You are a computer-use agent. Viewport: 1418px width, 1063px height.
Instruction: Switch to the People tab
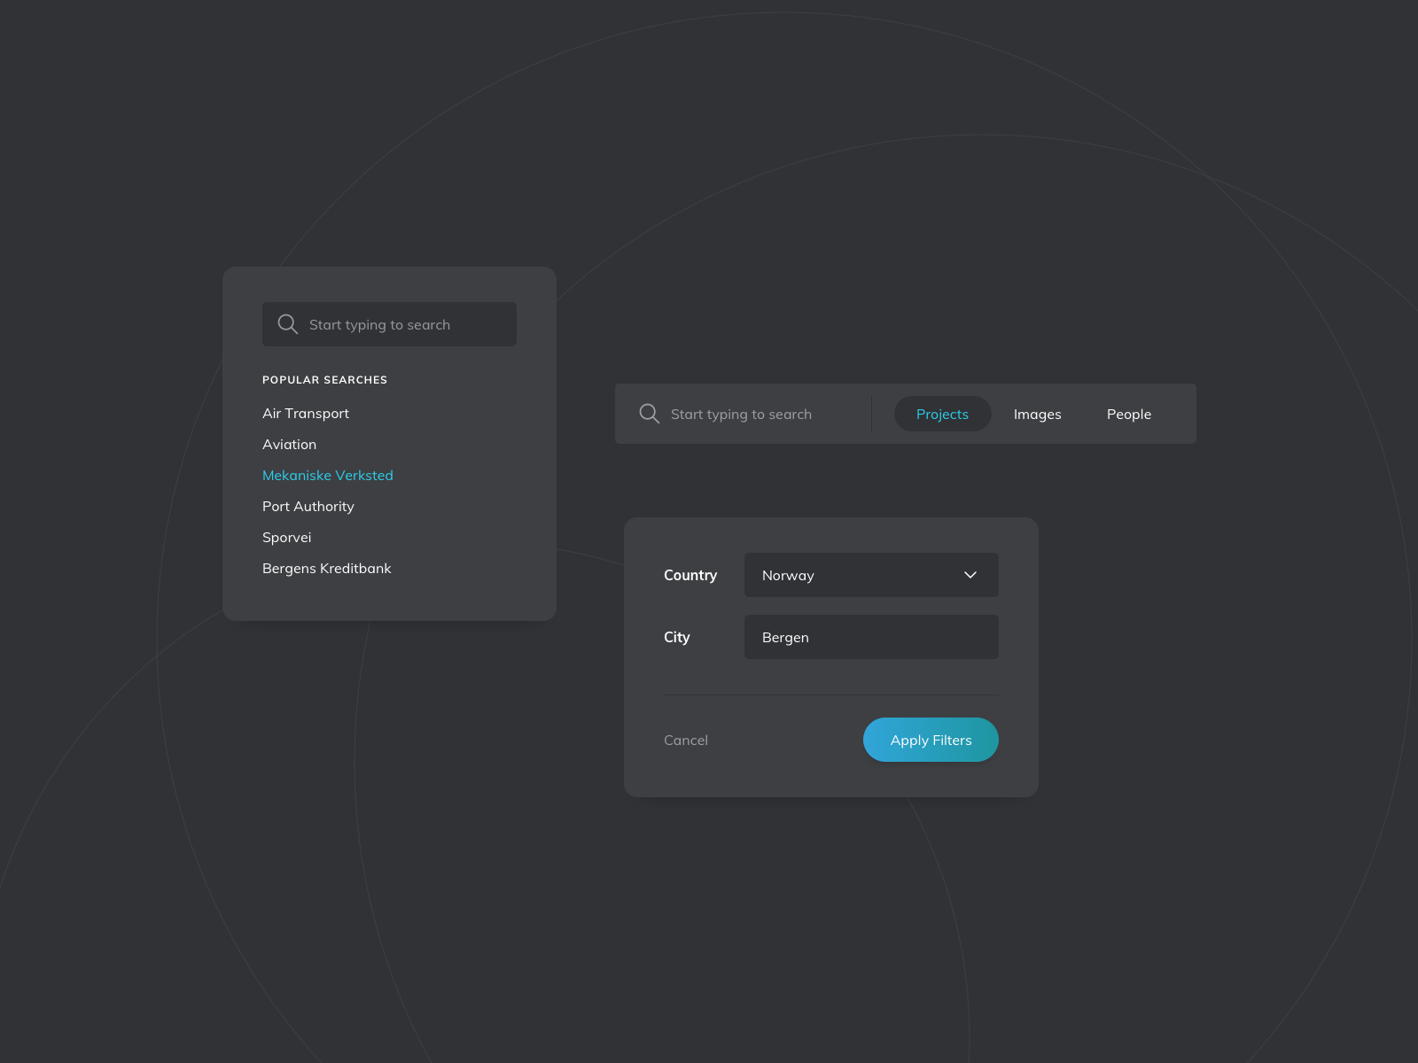coord(1128,414)
